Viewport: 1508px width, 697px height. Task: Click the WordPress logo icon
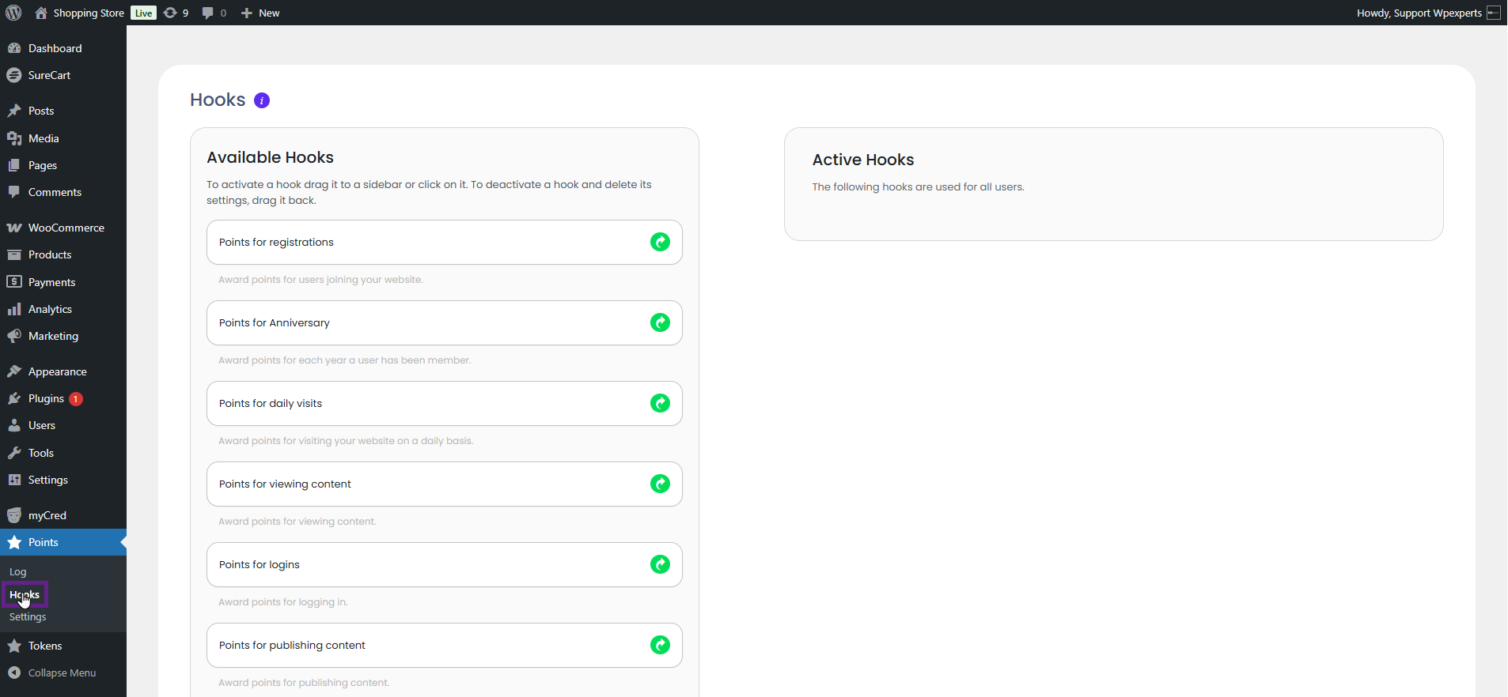point(13,13)
